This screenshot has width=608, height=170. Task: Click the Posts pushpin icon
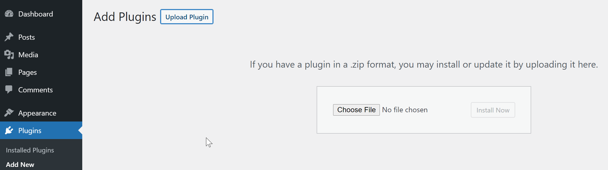point(9,37)
